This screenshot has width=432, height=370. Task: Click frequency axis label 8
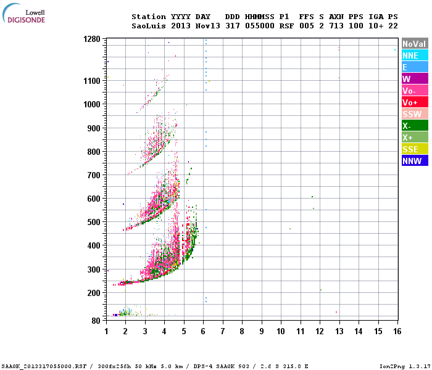242,331
